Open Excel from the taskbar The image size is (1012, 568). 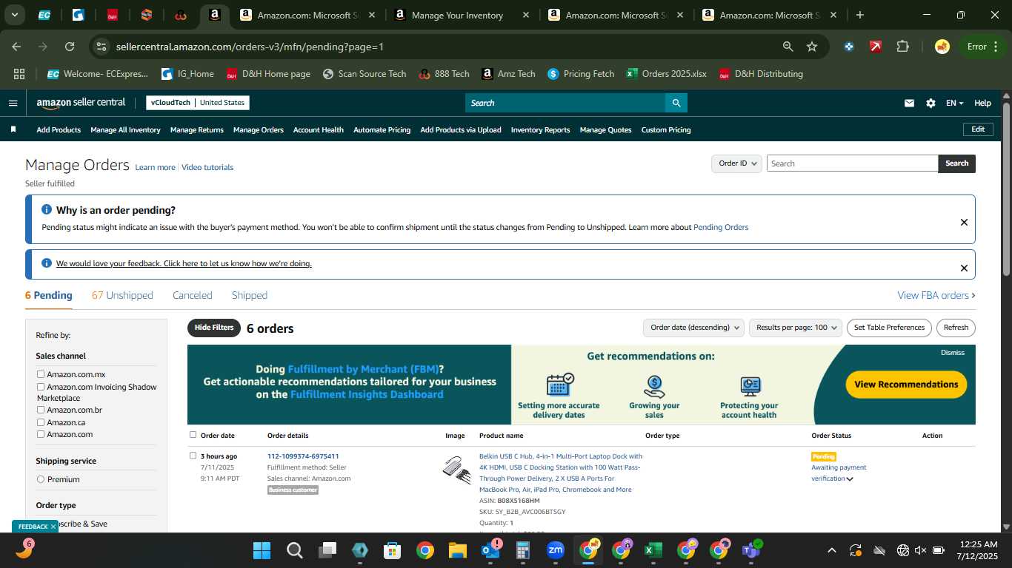tap(653, 550)
